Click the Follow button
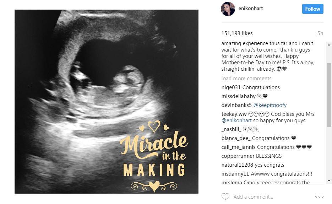The height and width of the screenshot is (204, 332). 312,9
